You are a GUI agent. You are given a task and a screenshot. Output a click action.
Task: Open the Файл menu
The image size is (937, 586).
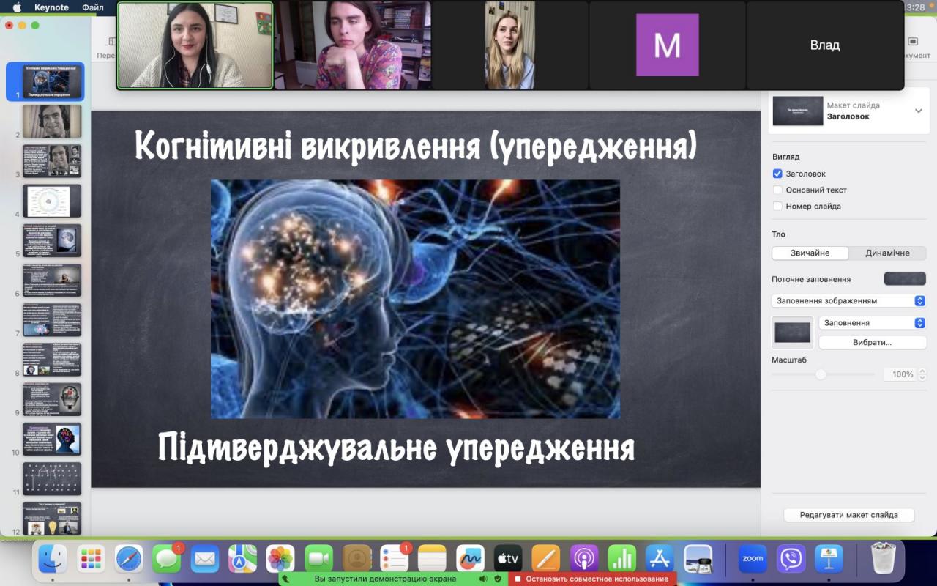tap(92, 7)
